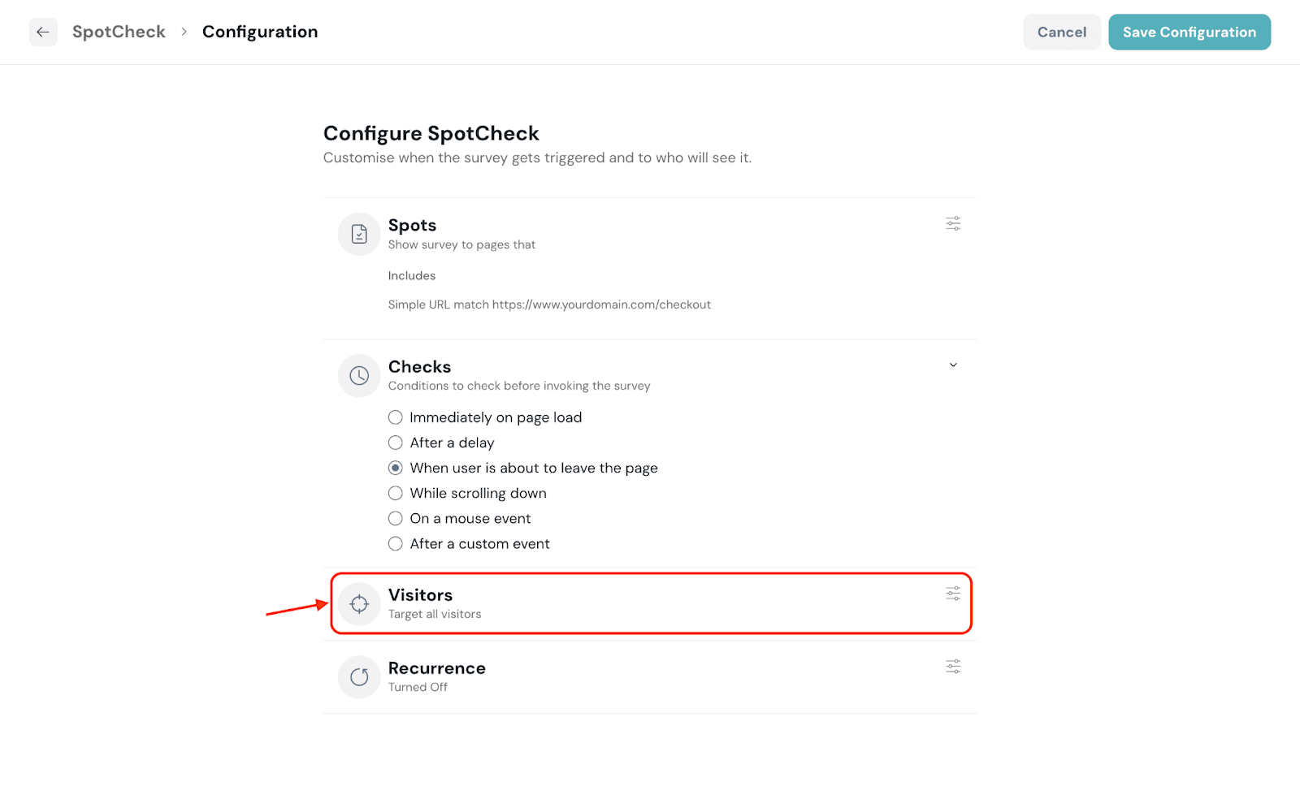Select "On a mouse event" option
This screenshot has height=812, width=1300.
(396, 518)
